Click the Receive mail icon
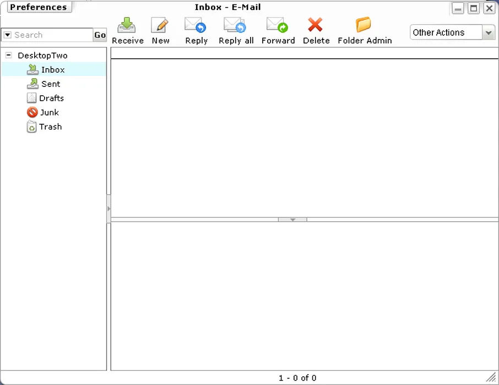Screen dimensions: 499x385 click(x=127, y=25)
